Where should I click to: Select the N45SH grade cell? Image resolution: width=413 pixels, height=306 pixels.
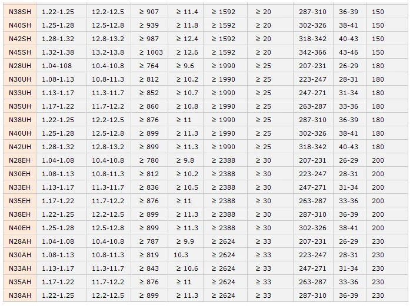point(20,52)
